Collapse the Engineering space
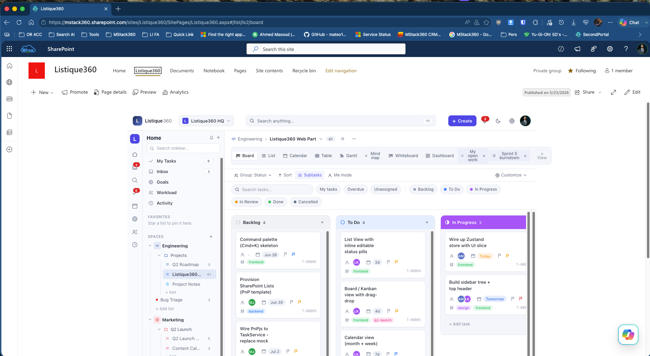 pos(150,246)
